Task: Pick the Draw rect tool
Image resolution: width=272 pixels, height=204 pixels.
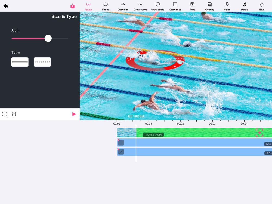Action: tap(175, 7)
